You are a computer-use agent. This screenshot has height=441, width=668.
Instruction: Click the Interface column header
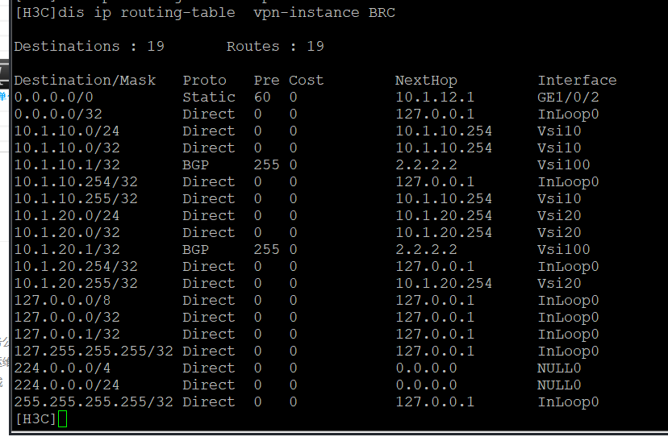(577, 81)
